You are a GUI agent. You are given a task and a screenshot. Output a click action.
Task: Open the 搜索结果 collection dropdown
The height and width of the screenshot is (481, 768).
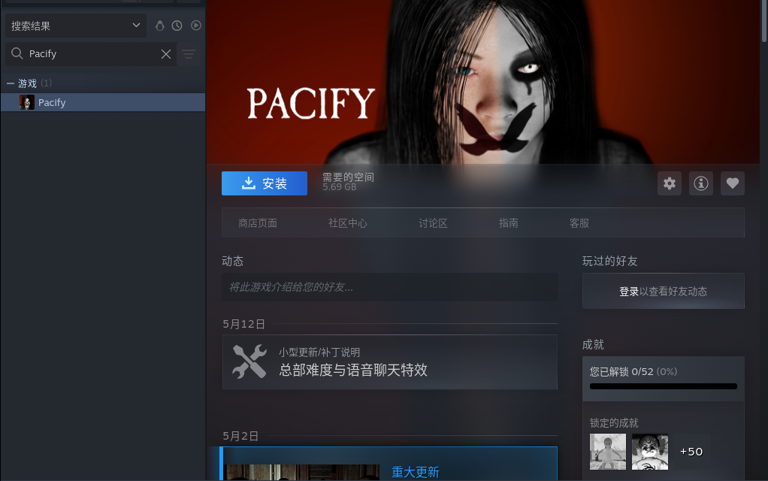point(76,26)
